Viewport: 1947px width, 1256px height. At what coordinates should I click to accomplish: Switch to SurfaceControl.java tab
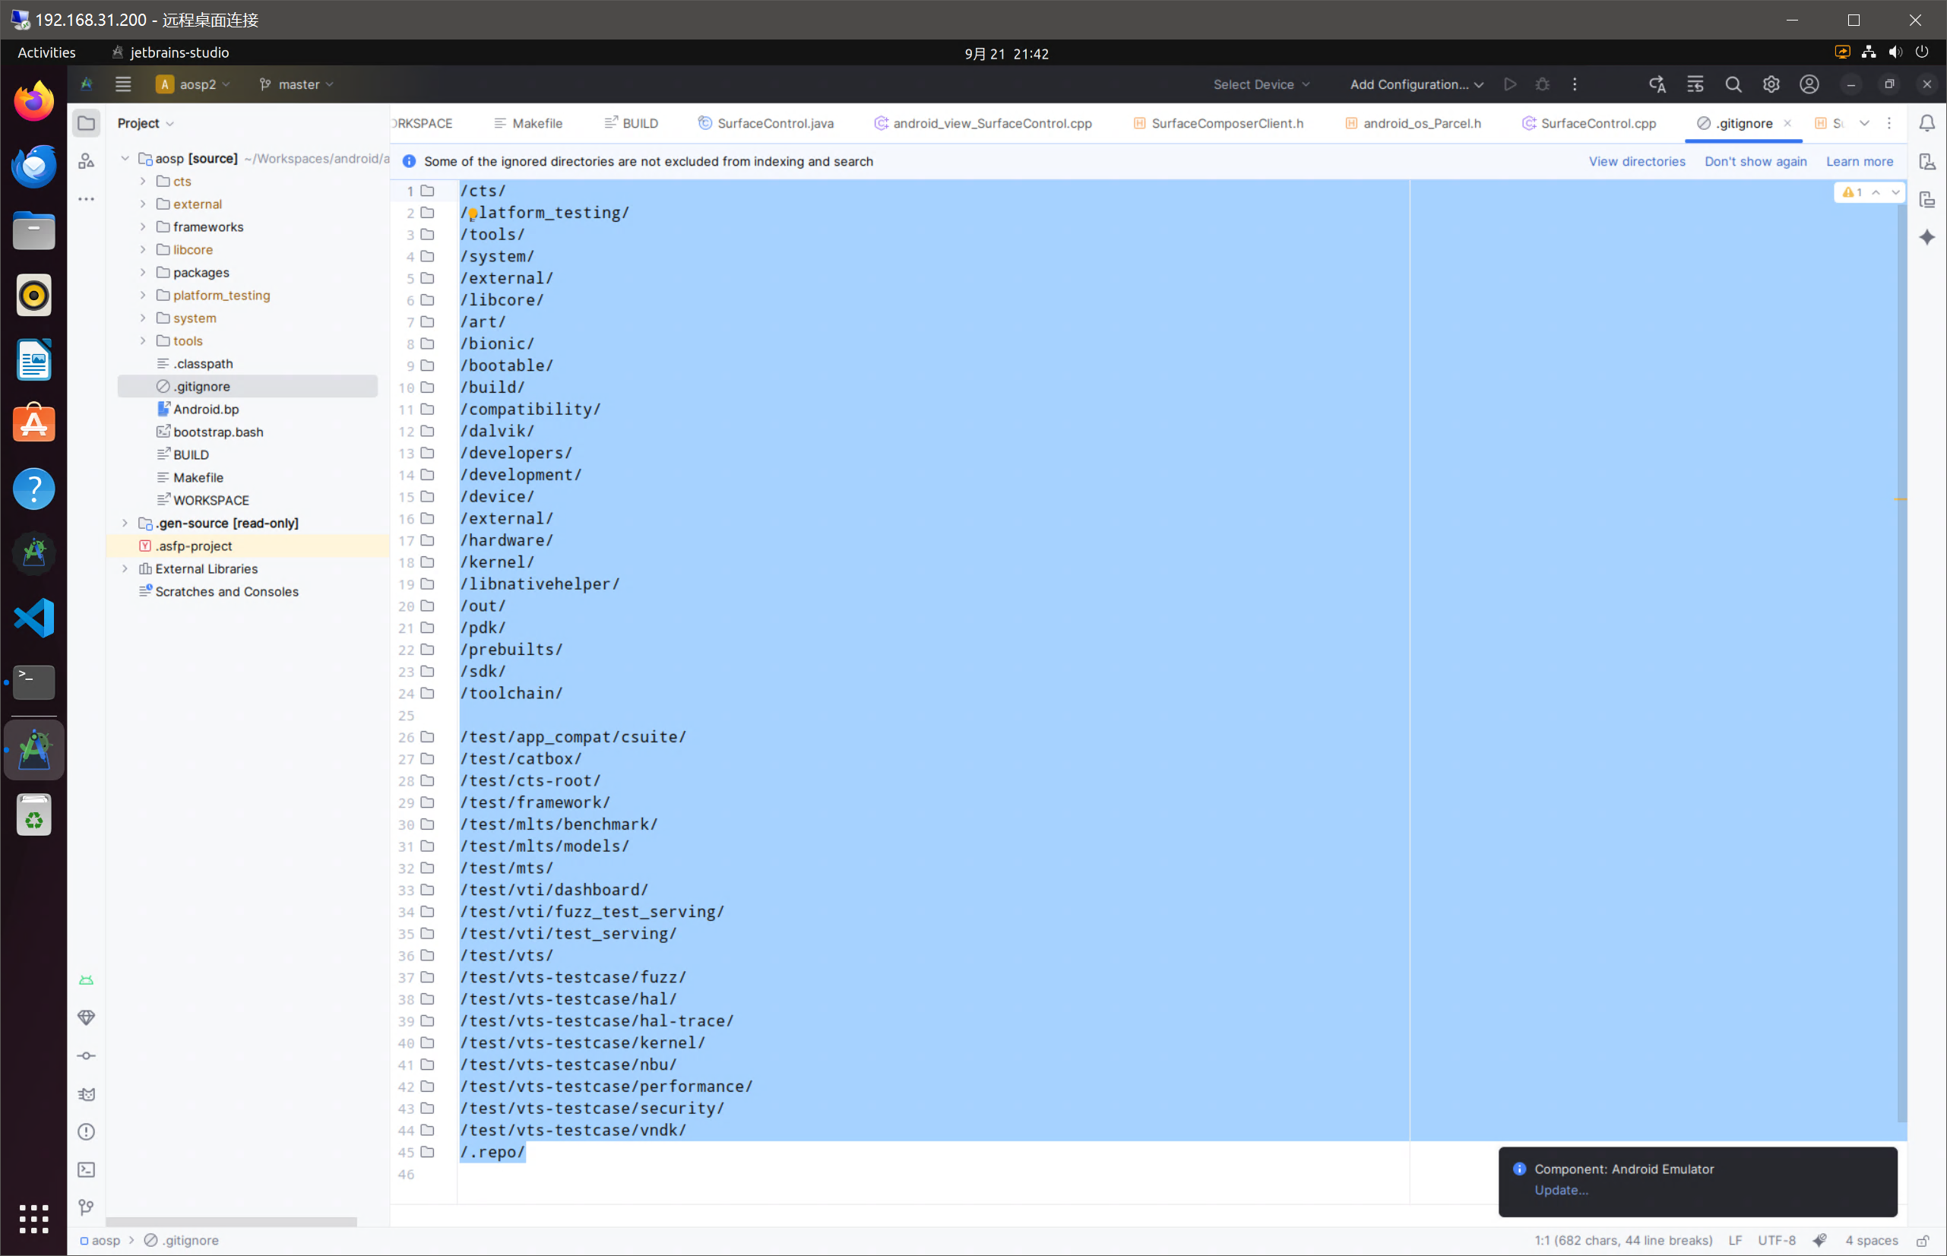(x=775, y=123)
